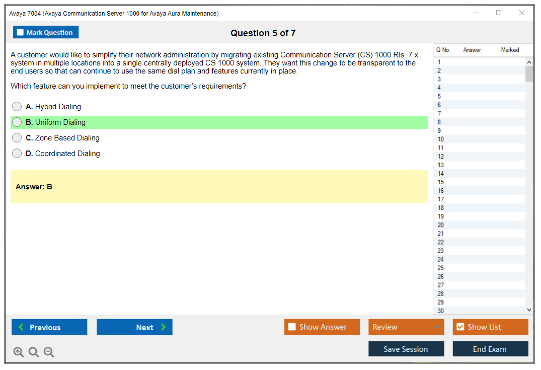Click End Exam button

(490, 349)
